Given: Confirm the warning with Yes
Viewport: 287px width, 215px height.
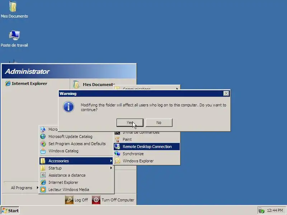Looking at the screenshot, I should click(130, 123).
